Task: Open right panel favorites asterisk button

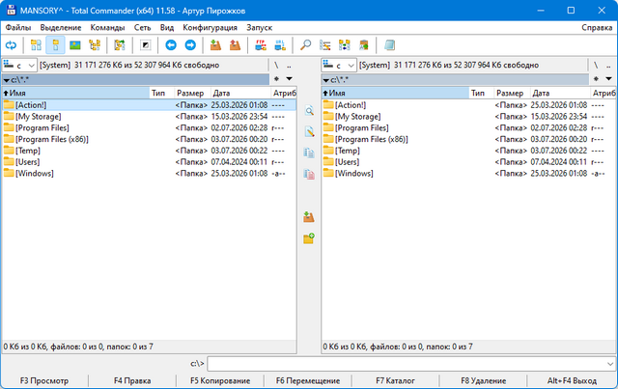Action: (x=597, y=79)
